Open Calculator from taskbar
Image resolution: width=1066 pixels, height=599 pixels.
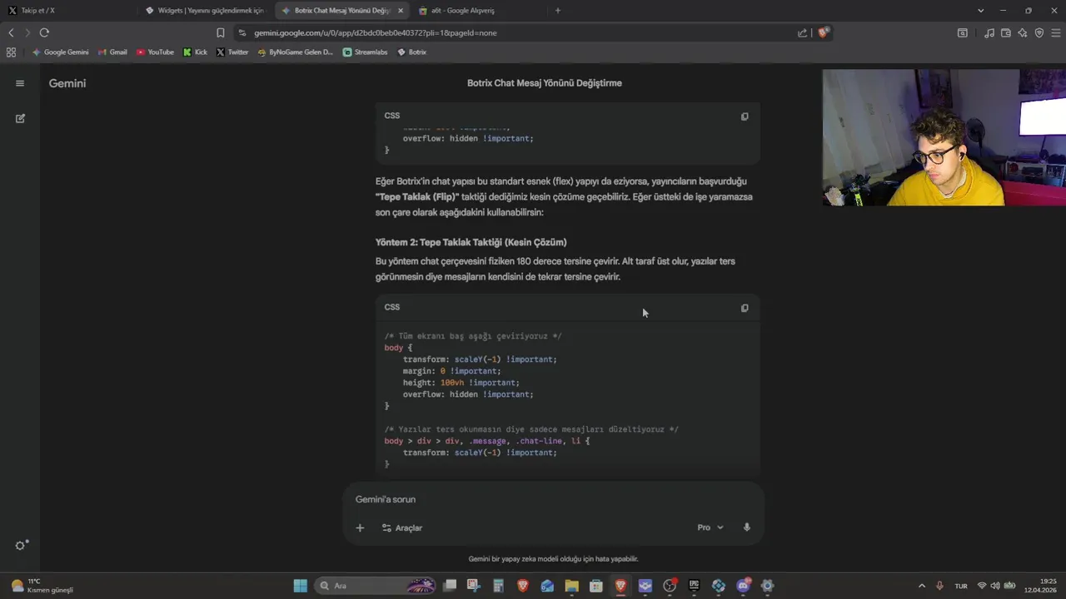(498, 586)
